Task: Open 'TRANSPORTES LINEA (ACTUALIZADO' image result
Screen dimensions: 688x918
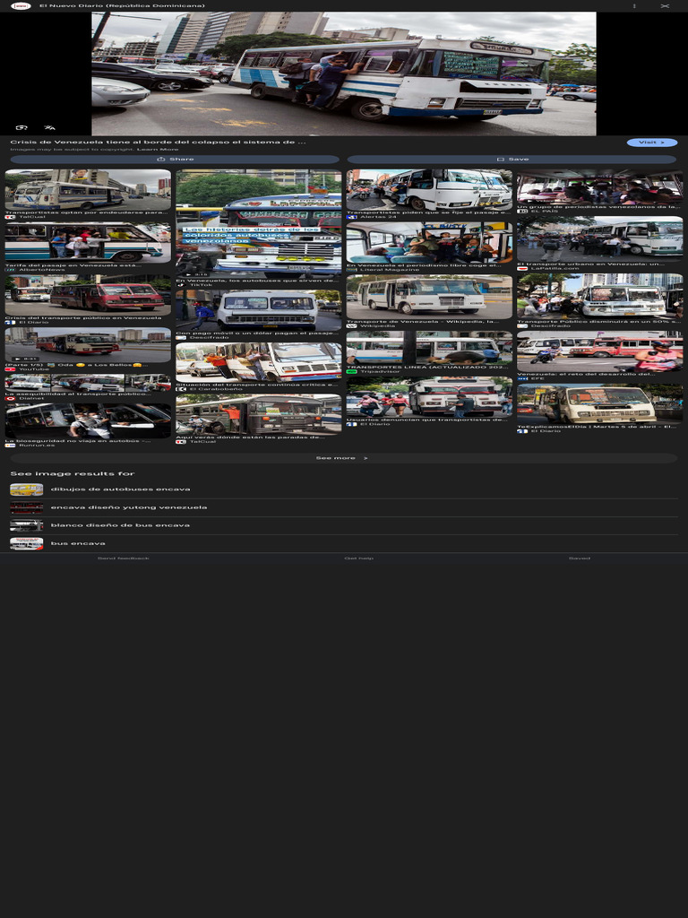Action: click(x=429, y=348)
